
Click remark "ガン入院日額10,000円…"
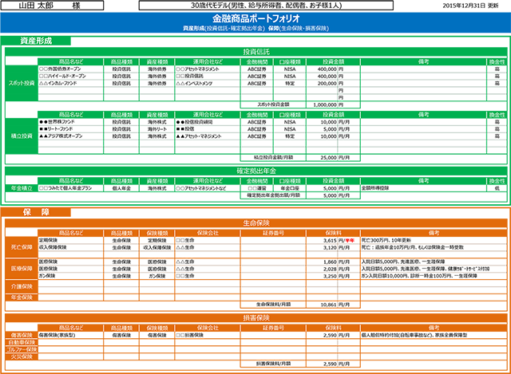click(x=419, y=276)
